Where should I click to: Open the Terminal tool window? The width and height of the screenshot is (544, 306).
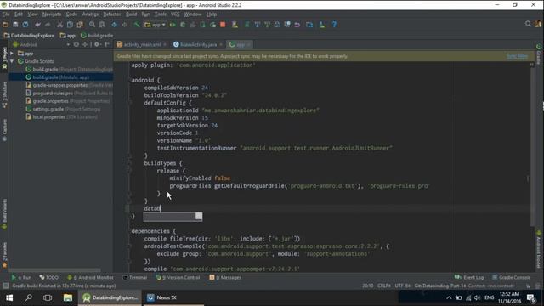pyautogui.click(x=135, y=278)
